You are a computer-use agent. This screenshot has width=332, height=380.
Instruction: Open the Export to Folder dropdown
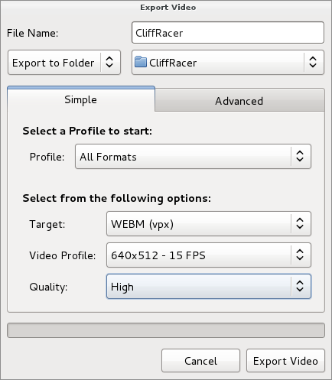[x=64, y=63]
